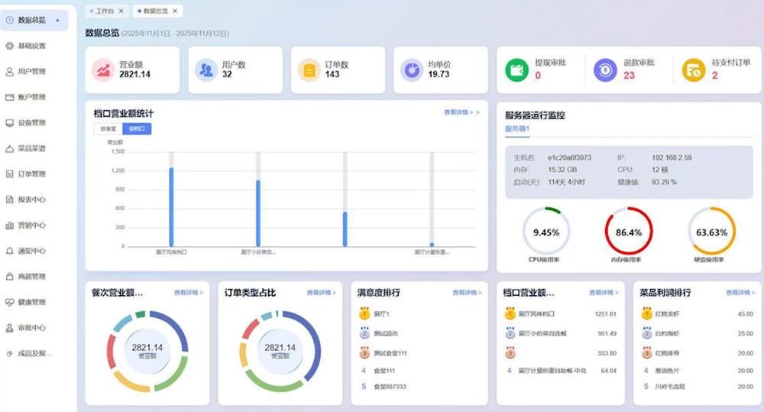Click the revenue value 1251.81
The width and height of the screenshot is (764, 412).
[605, 314]
